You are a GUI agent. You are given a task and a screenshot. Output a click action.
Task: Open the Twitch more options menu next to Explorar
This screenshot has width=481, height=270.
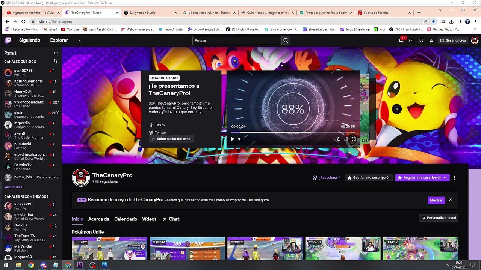[79, 40]
